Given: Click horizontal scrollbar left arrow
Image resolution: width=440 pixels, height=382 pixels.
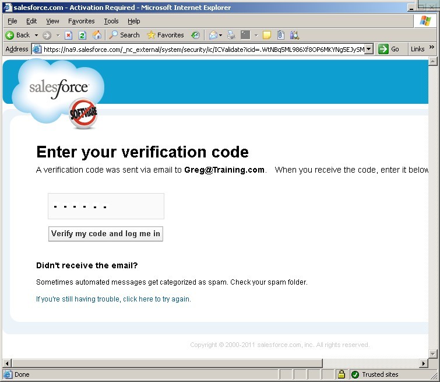Looking at the screenshot, I should pyautogui.click(x=7, y=363).
